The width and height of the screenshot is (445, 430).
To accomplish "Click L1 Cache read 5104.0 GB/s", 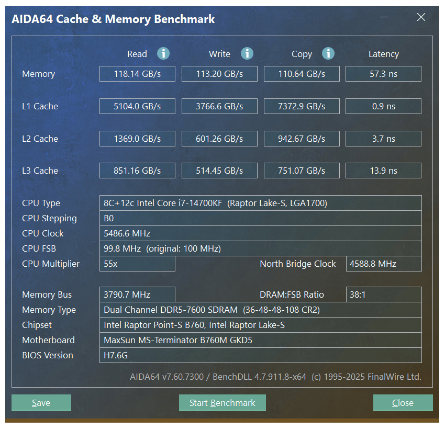I will tap(137, 106).
